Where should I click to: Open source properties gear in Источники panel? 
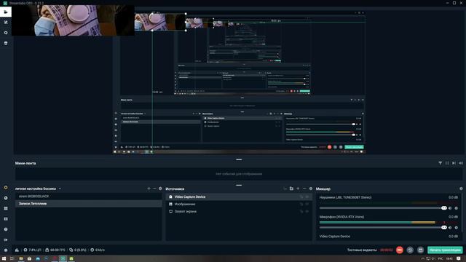pyautogui.click(x=311, y=188)
